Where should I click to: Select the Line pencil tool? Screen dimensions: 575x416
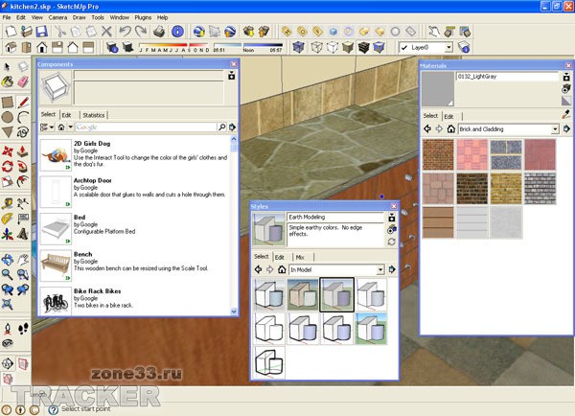click(23, 103)
